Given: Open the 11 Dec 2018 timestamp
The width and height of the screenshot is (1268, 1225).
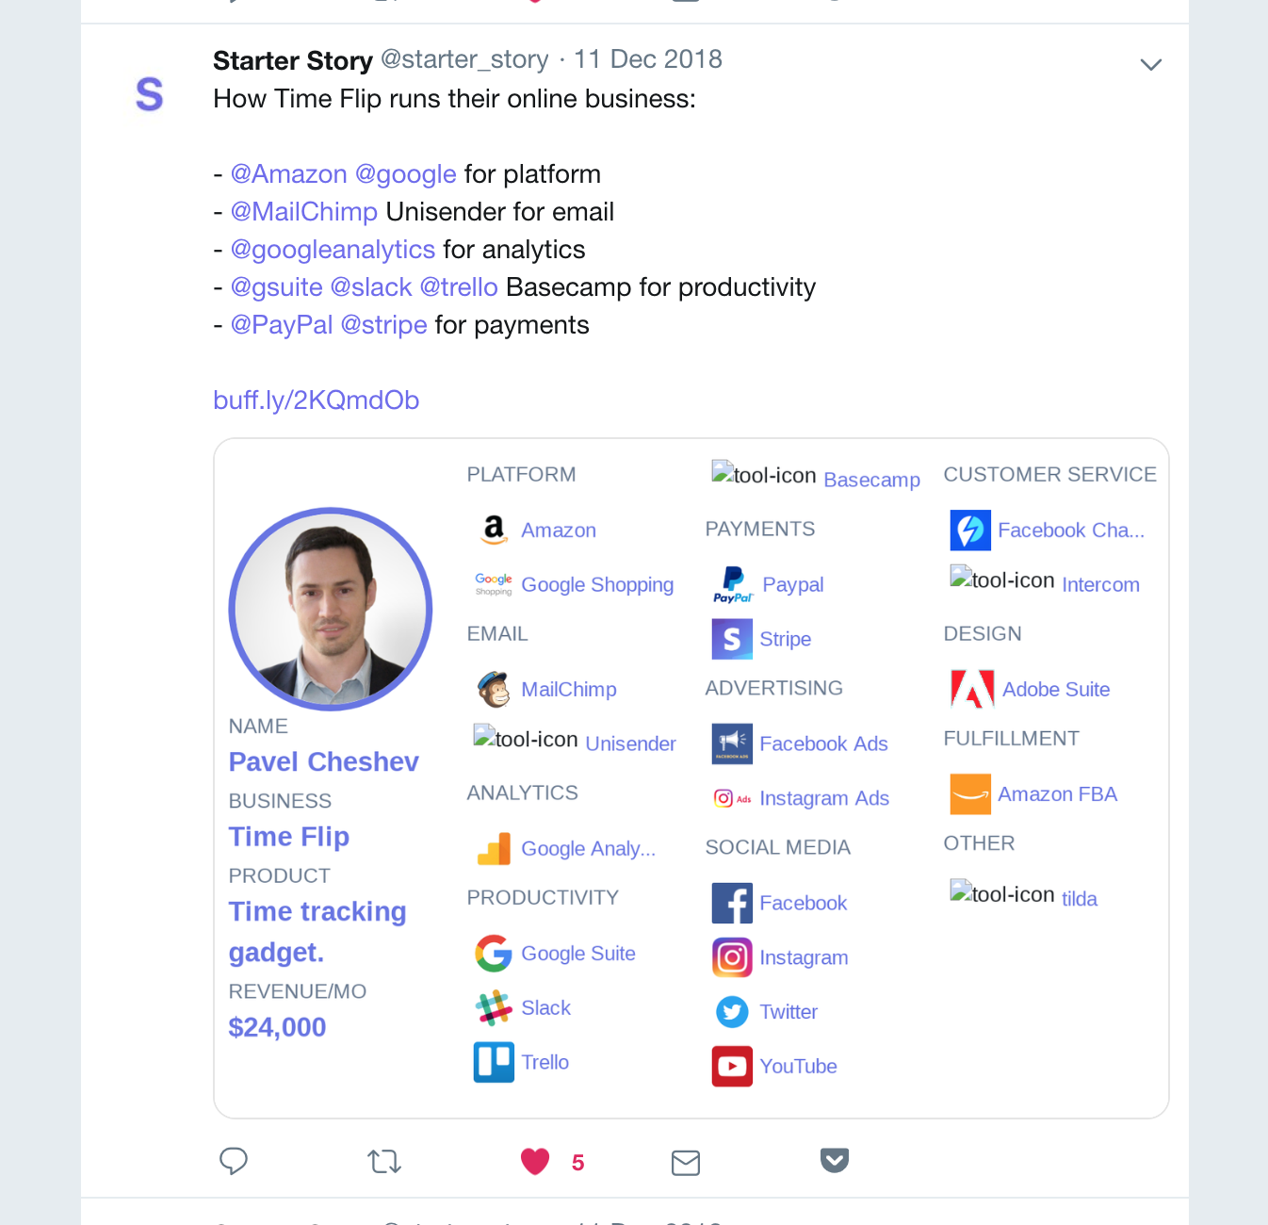Looking at the screenshot, I should (648, 59).
